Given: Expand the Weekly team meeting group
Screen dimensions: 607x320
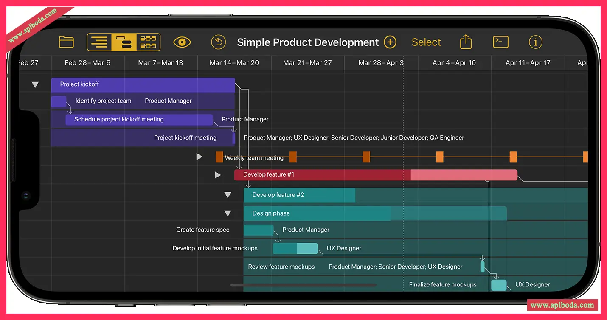Looking at the screenshot, I should tap(200, 157).
